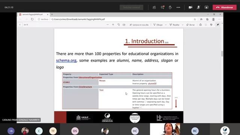Open more actions ellipsis in Teams toolbar
The width and height of the screenshot is (240, 135).
pyautogui.click(x=178, y=7)
